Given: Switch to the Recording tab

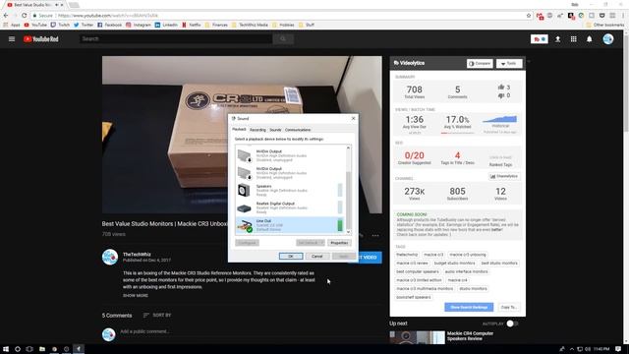Looking at the screenshot, I should [257, 130].
